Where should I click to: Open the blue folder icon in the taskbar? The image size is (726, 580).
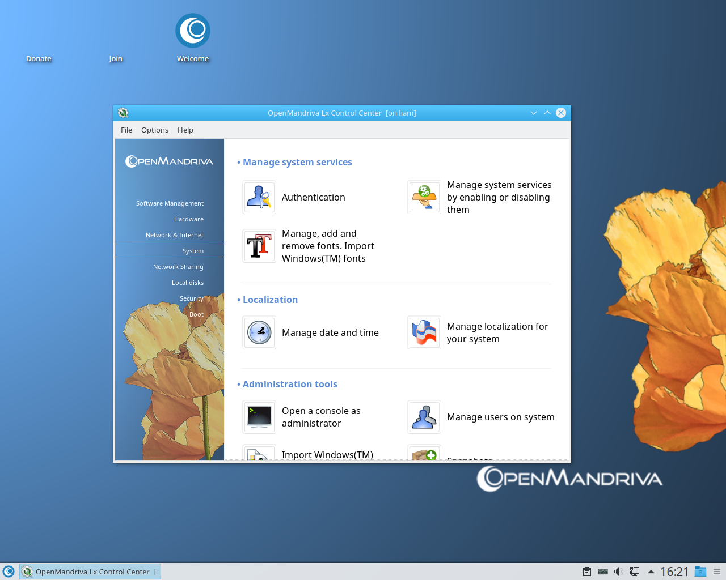(700, 572)
